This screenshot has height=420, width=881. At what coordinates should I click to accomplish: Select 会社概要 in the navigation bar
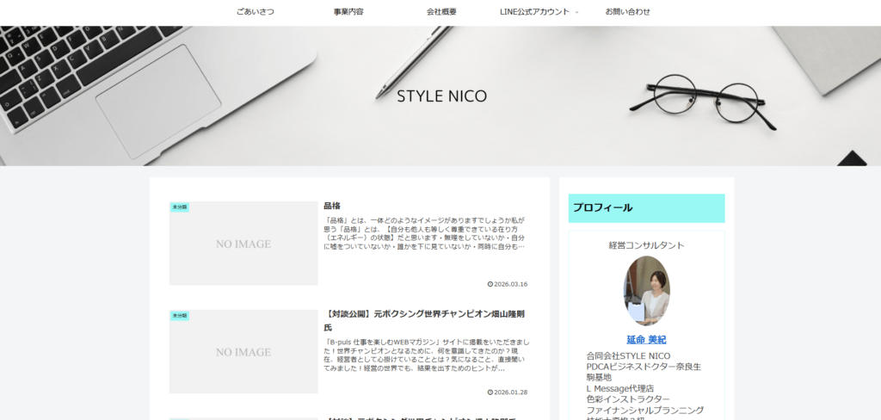pos(441,12)
